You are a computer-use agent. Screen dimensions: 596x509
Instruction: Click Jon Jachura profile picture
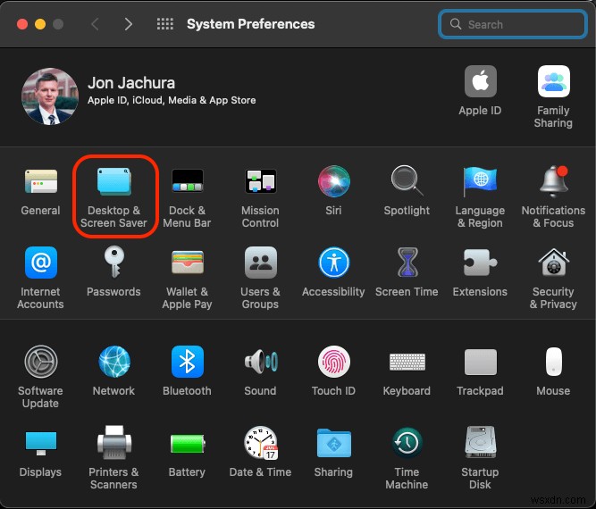point(50,96)
